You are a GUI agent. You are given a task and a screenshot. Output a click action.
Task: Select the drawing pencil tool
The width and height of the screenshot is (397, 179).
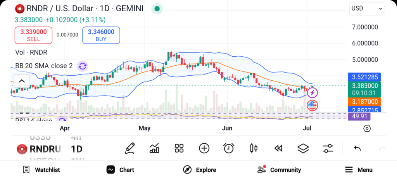pos(129,148)
